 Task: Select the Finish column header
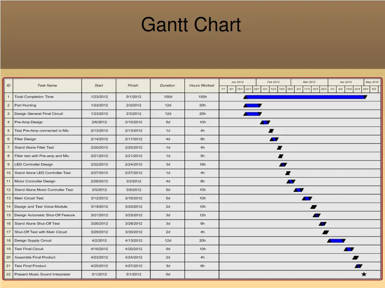click(133, 85)
